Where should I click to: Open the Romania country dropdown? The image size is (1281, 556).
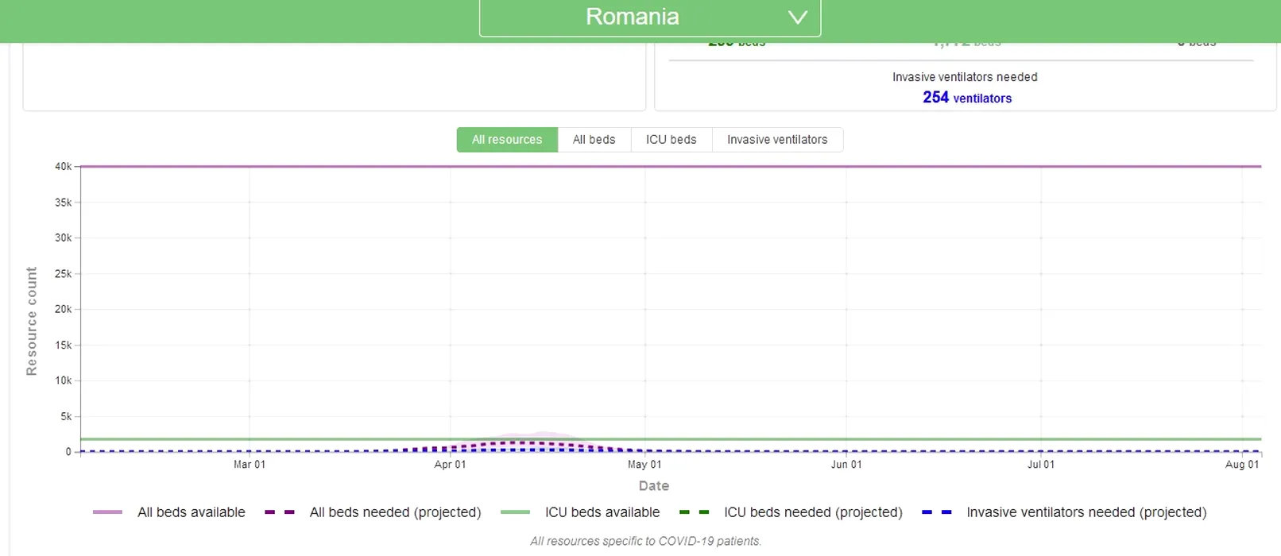click(x=633, y=17)
